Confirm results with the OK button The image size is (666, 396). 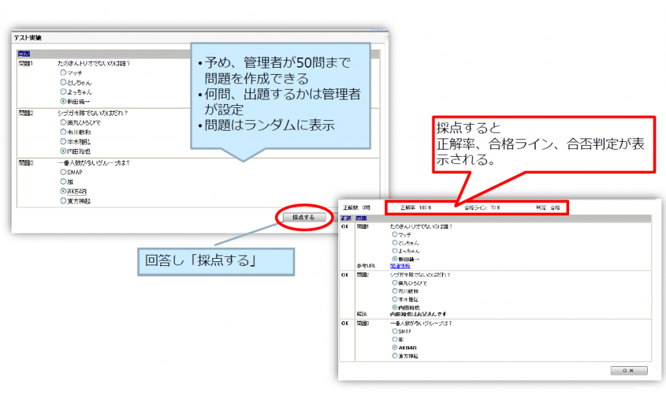tap(629, 371)
